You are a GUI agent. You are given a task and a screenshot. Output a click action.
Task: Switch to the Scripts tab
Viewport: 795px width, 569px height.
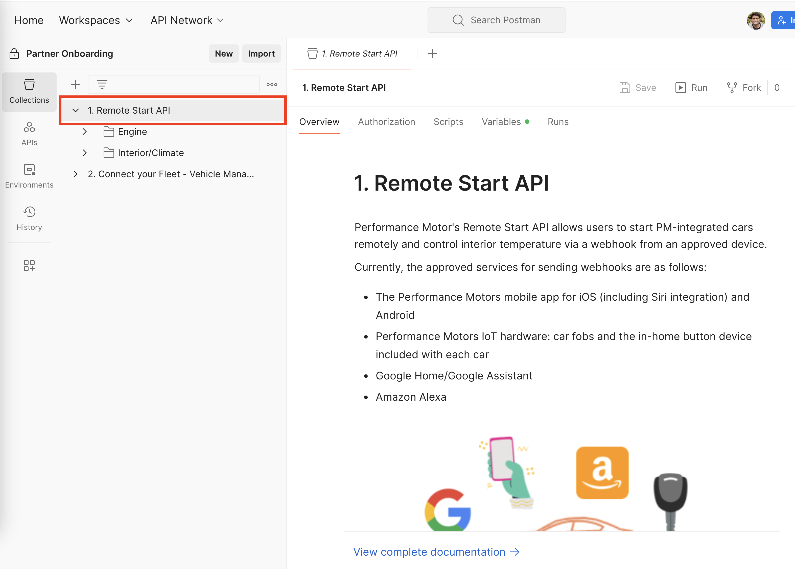(x=448, y=122)
